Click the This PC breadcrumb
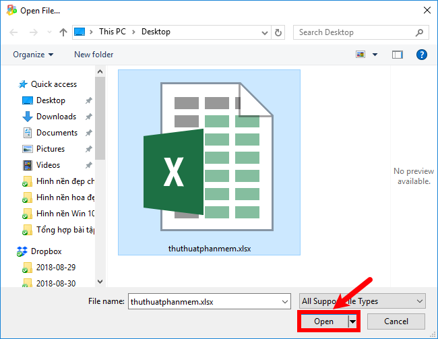438x339 pixels. (x=113, y=32)
